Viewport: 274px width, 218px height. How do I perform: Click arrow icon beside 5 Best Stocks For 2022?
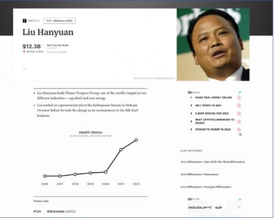239,113
